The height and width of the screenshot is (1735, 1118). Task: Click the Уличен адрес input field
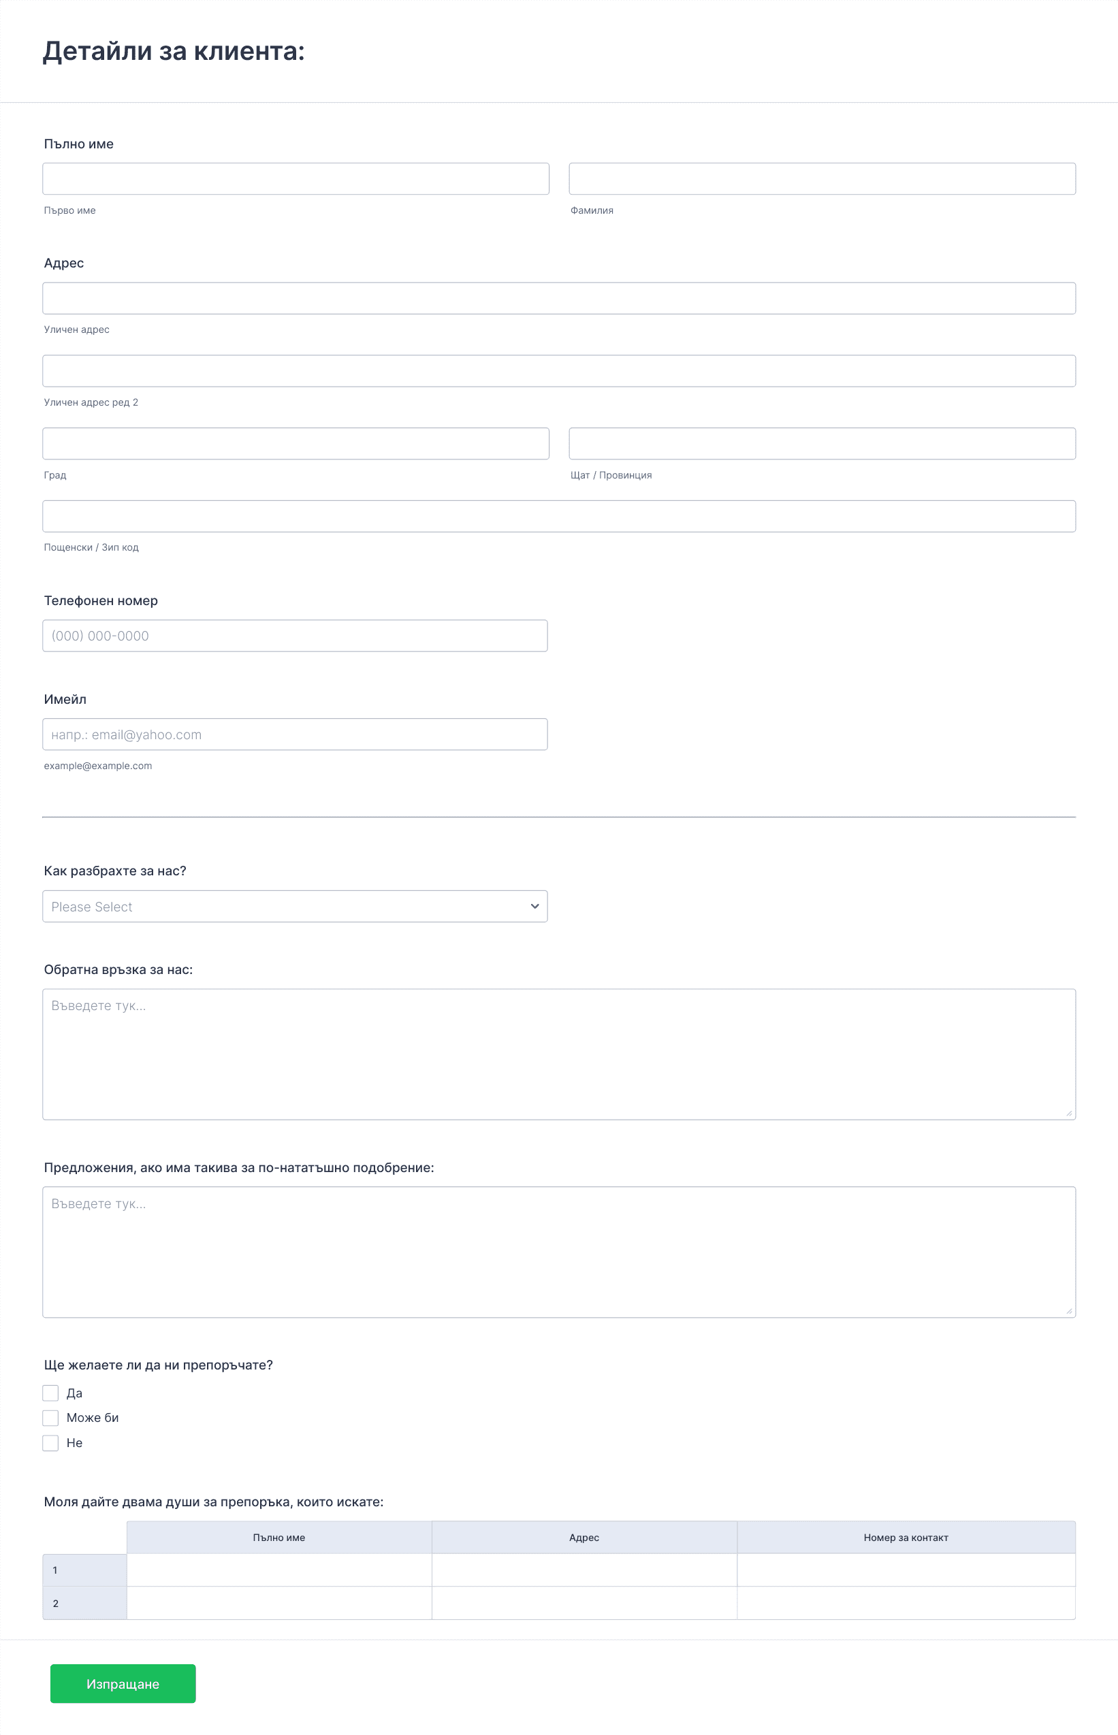click(559, 298)
